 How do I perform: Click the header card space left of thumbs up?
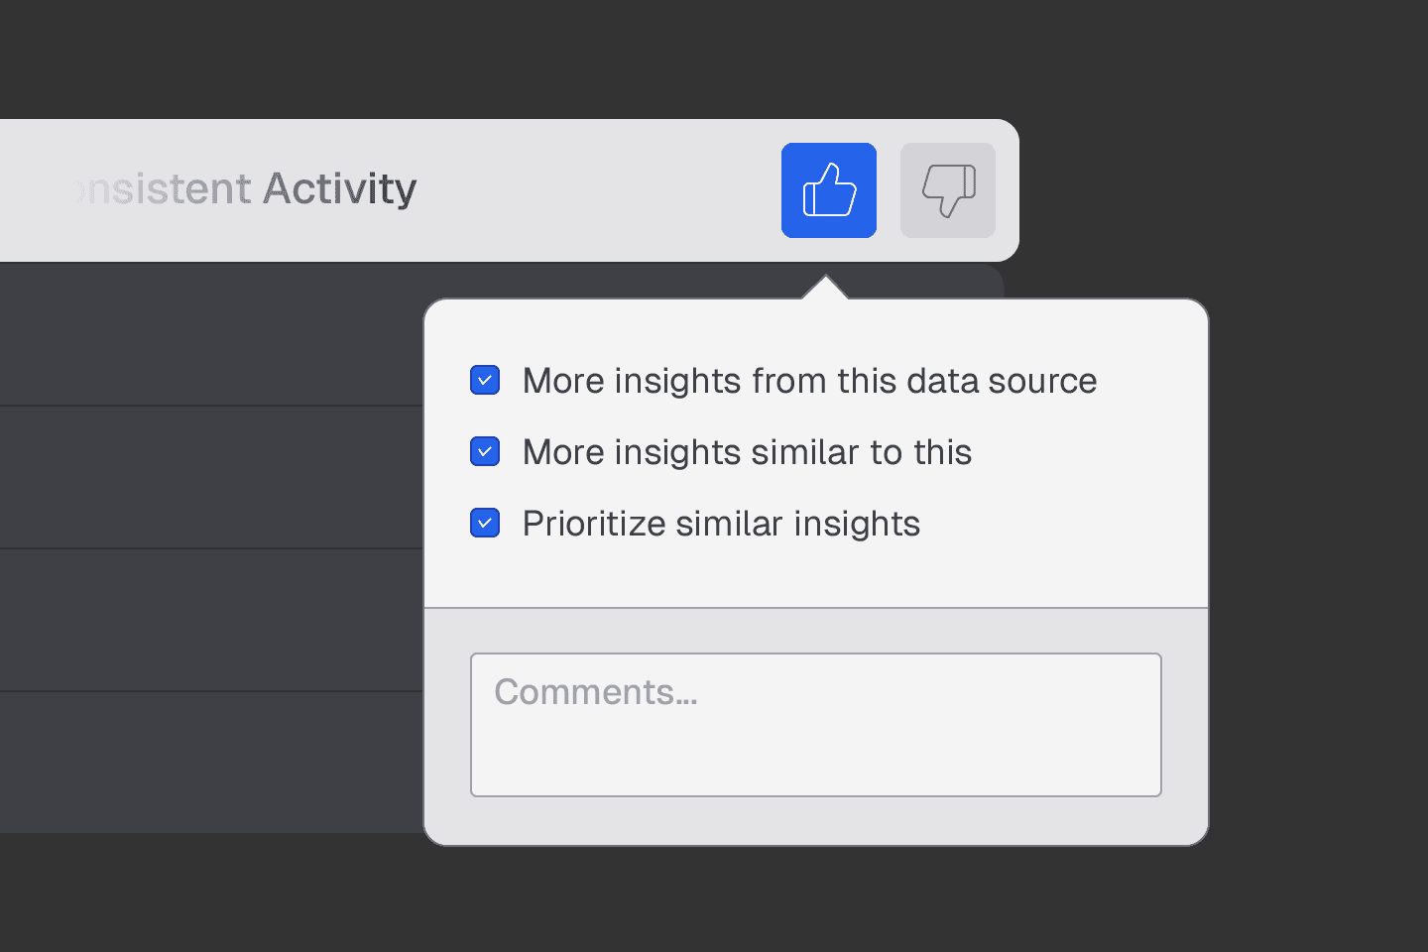tap(595, 190)
